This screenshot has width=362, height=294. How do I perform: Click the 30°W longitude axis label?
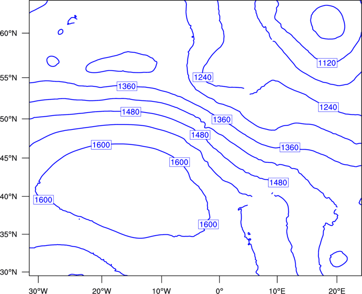[38, 291]
